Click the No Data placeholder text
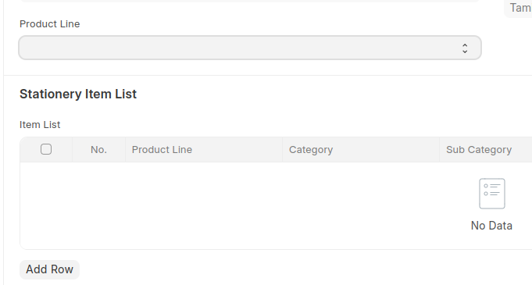The height and width of the screenshot is (285, 532). 491,226
